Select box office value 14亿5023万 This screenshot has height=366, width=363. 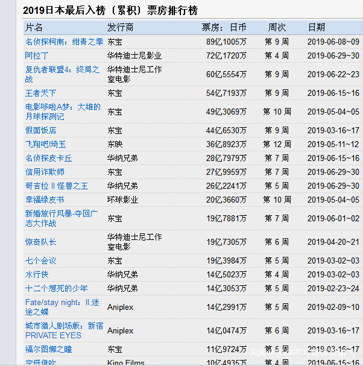227,274
